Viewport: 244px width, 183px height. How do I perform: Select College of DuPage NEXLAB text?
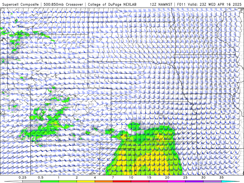click(x=112, y=4)
